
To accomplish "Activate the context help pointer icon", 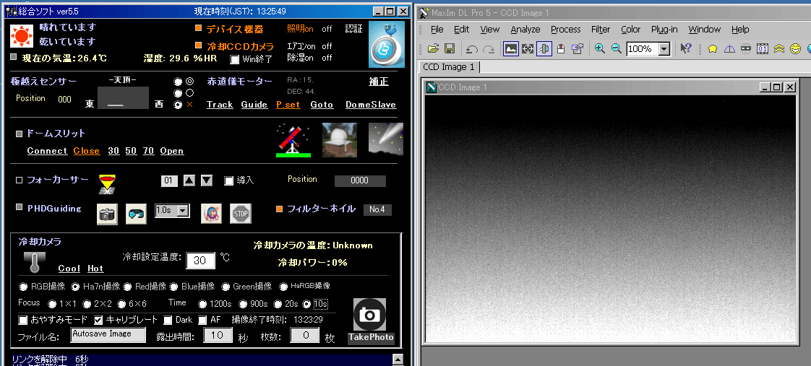I will (686, 49).
